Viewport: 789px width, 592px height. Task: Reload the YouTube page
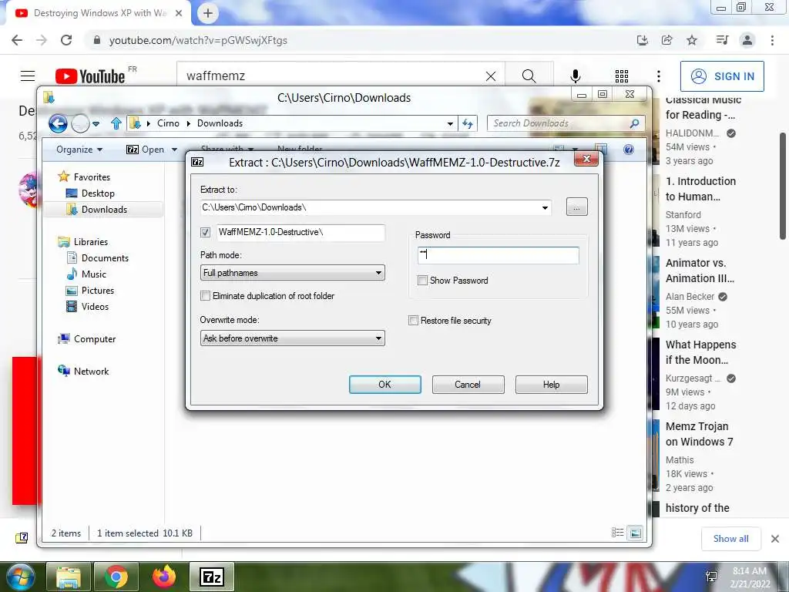coord(66,40)
